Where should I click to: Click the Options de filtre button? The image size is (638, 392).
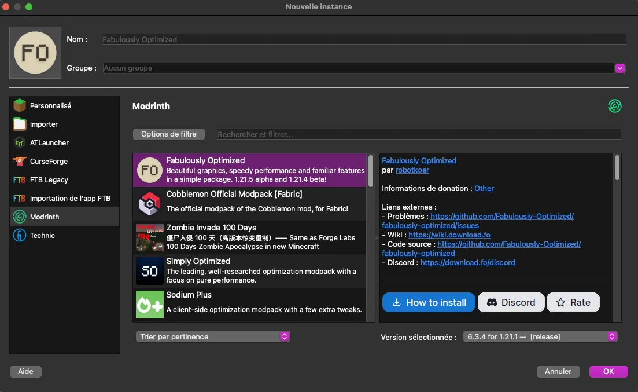169,134
